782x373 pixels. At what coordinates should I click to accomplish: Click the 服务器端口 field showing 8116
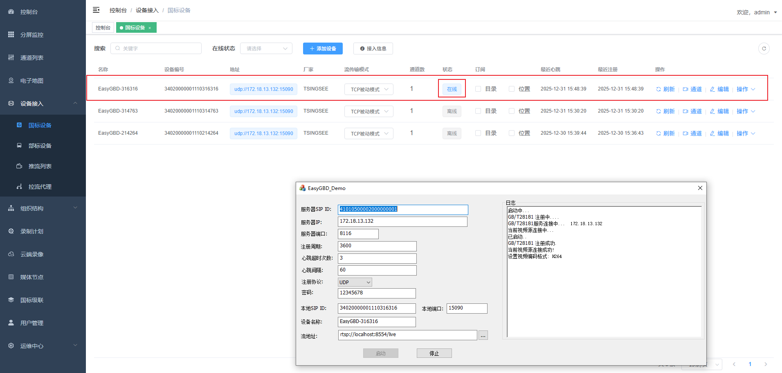click(358, 234)
